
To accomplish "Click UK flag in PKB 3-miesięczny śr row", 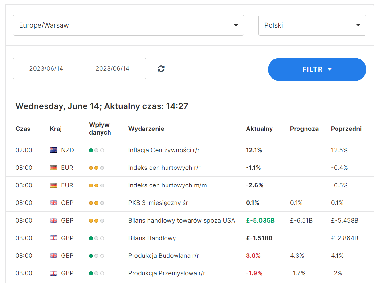I will pos(53,203).
